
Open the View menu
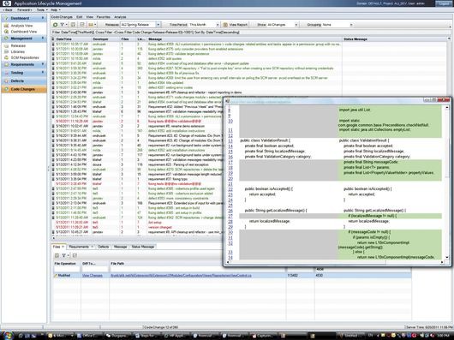[89, 17]
